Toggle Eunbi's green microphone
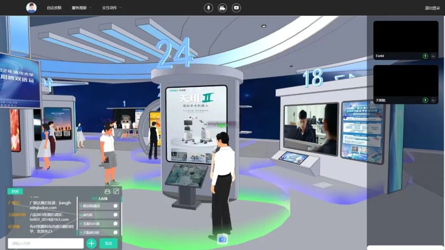The height and width of the screenshot is (250, 445). [425, 56]
